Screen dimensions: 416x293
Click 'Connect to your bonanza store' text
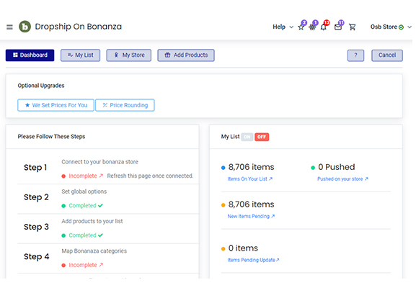point(99,162)
